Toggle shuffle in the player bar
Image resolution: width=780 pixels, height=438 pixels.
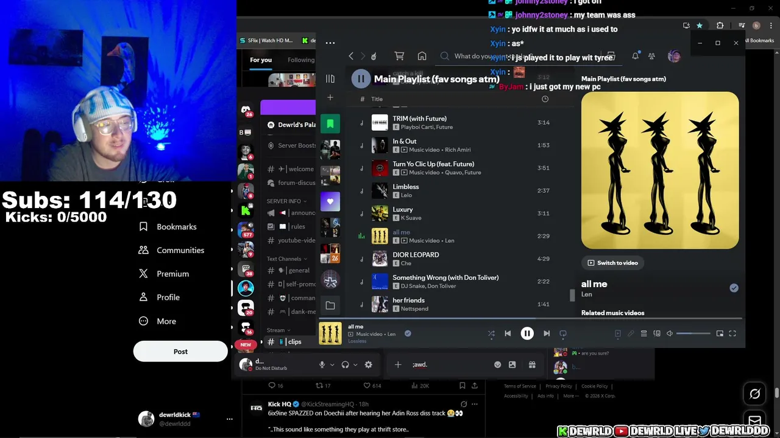[x=491, y=333]
